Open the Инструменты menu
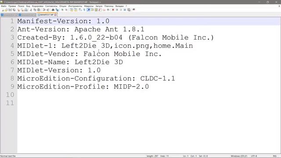The image size is (281, 158). [75, 6]
